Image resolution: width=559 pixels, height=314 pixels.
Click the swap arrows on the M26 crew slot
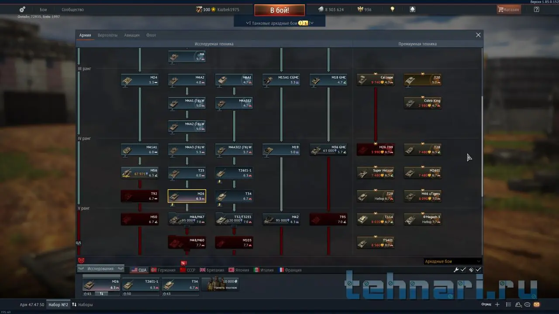(x=101, y=294)
